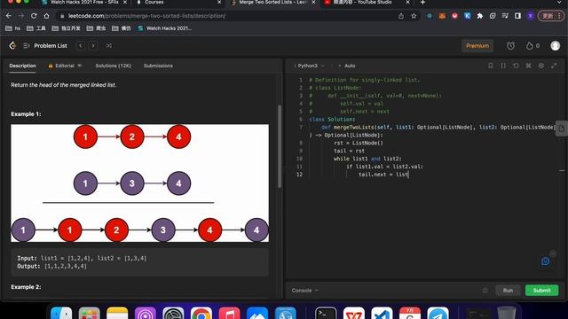568x319 pixels.
Task: Open Terminal from the dock
Action: [x=326, y=314]
